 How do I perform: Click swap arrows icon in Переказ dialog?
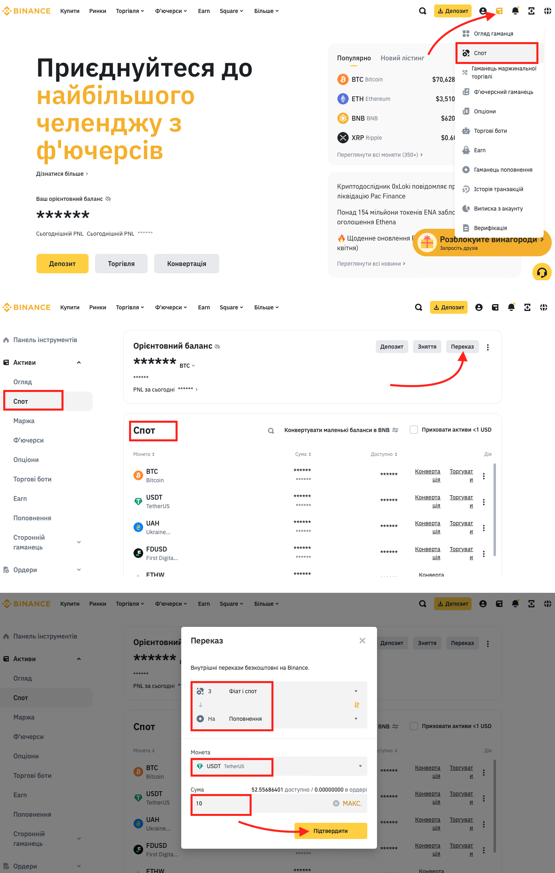(356, 705)
